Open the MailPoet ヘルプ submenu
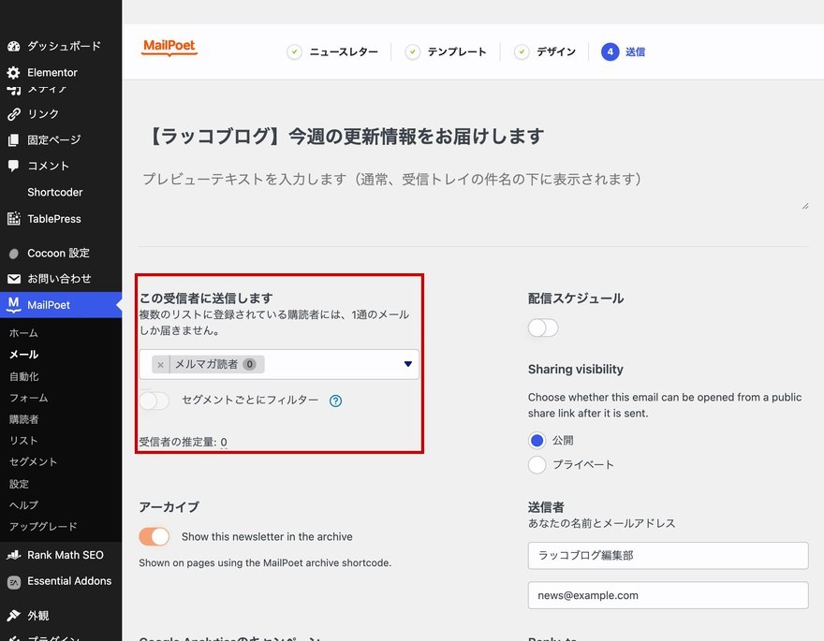 (x=23, y=505)
